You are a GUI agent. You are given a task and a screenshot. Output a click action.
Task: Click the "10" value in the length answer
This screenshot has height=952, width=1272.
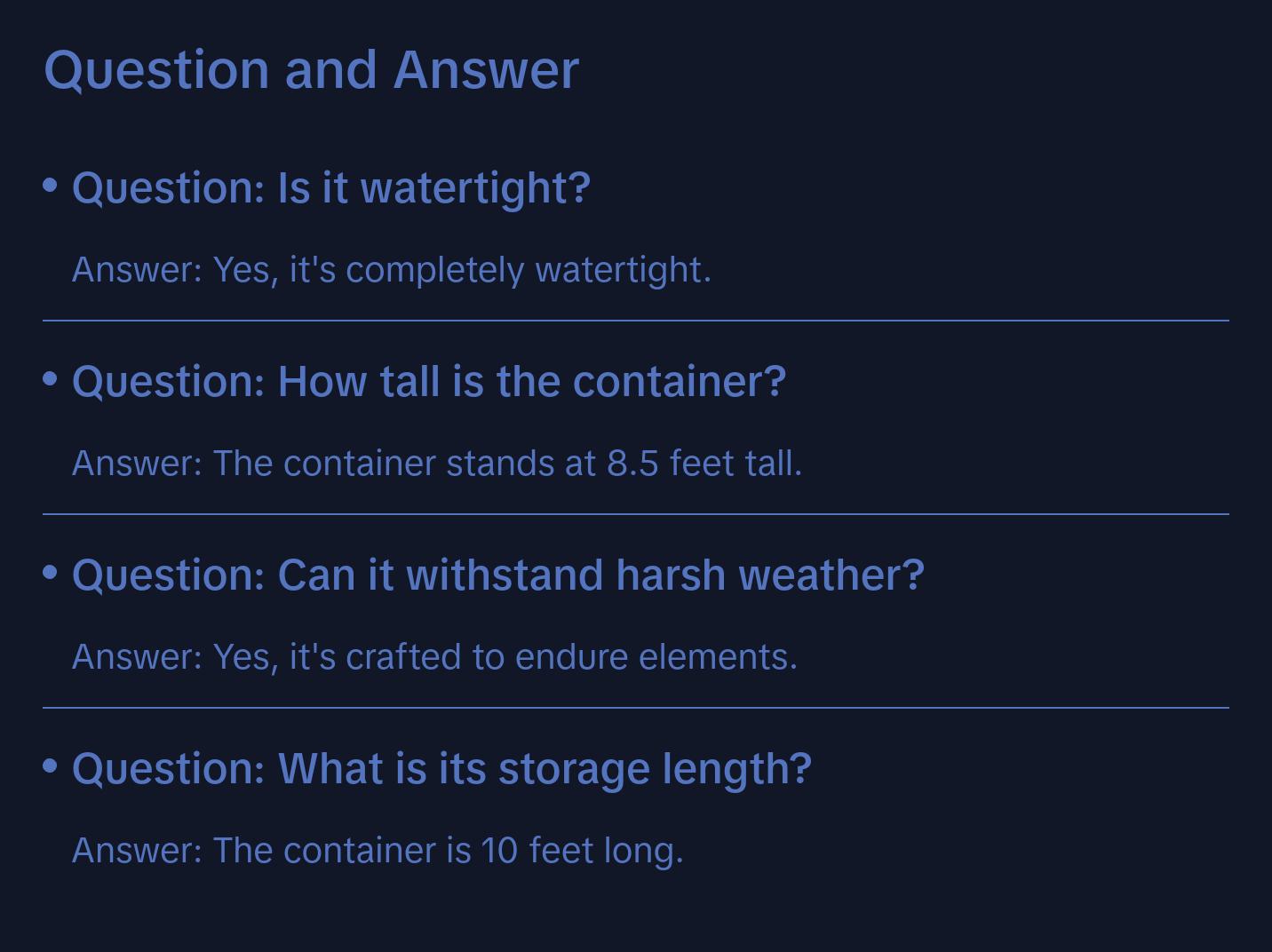498,851
